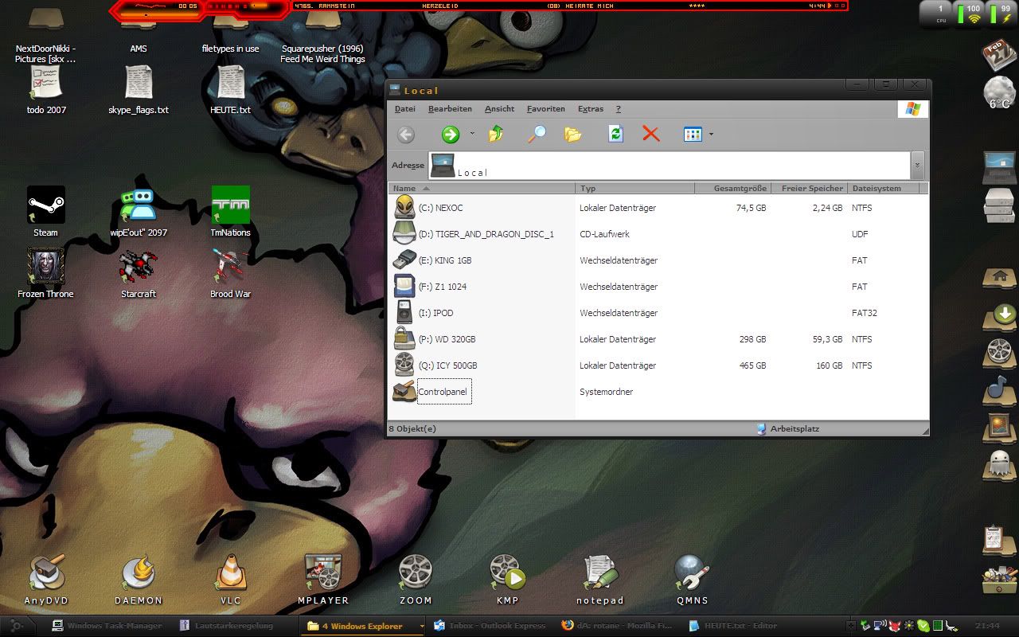
Task: Sort by the Dateisystem column header
Action: [884, 189]
